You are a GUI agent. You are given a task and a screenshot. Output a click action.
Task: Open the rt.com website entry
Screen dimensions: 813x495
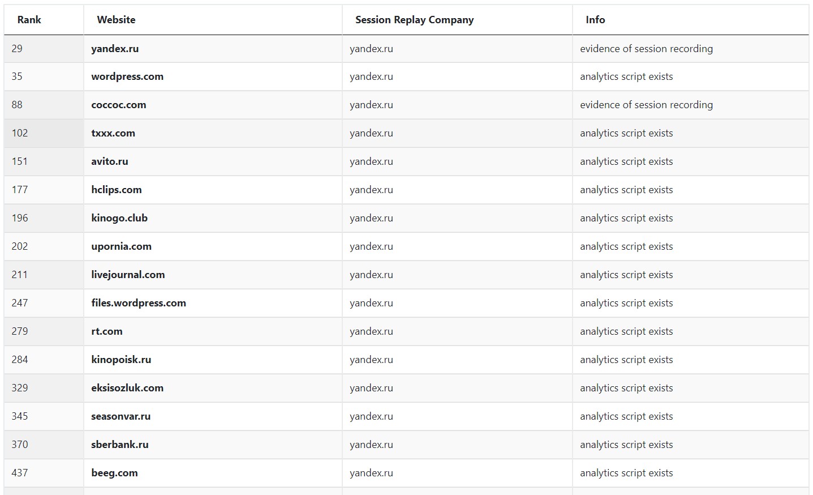(x=107, y=331)
